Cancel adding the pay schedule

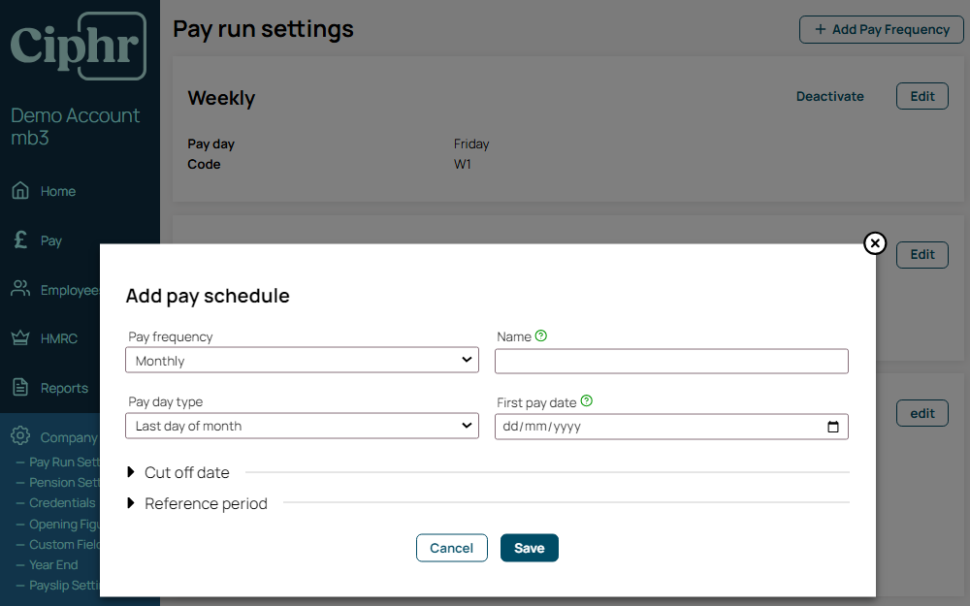click(x=451, y=548)
